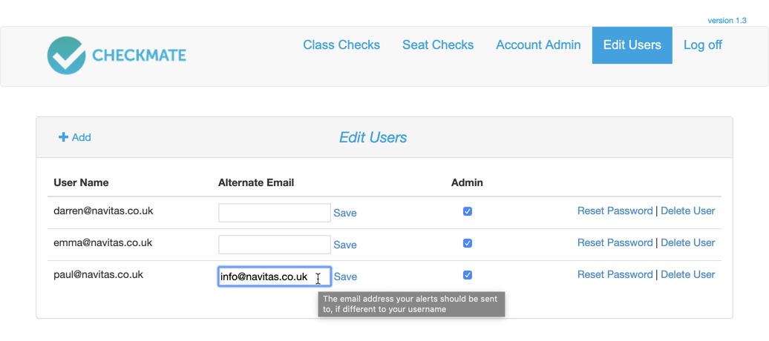Reset Password for darren@navitas.co.uk
This screenshot has height=341, width=769.
[x=615, y=211]
